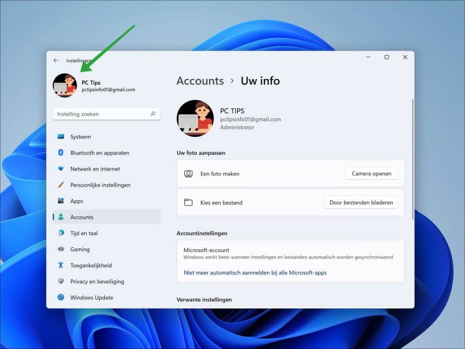This screenshot has height=349, width=465.
Task: Select Persoonlijke instellingen in sidebar
Action: coord(106,185)
